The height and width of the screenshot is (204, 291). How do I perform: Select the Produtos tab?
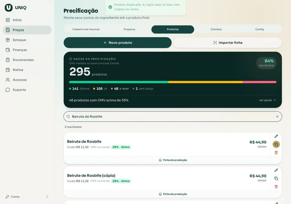[173, 29]
